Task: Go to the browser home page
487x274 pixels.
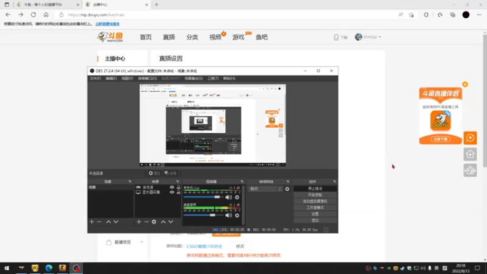Action: (x=46, y=15)
